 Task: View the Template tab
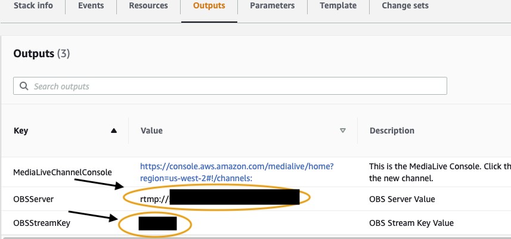point(338,5)
